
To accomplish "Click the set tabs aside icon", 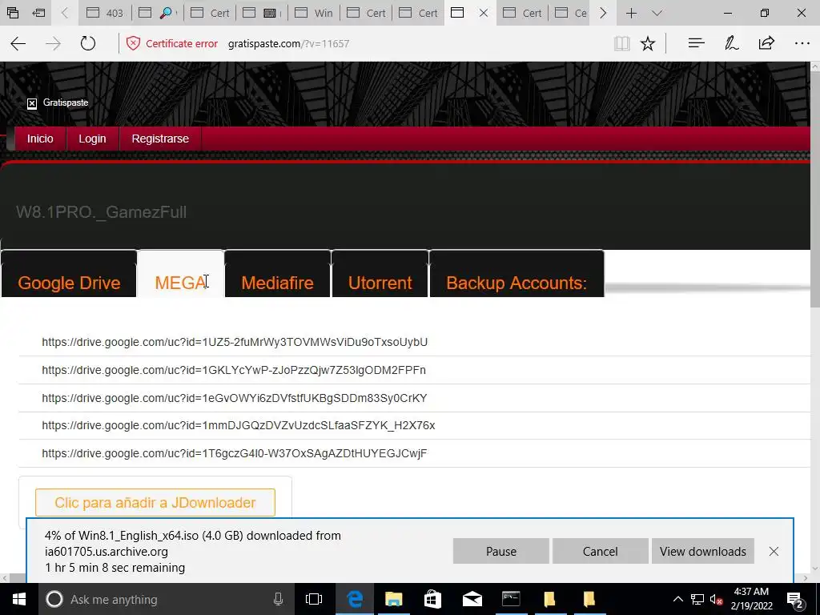I will coord(38,13).
